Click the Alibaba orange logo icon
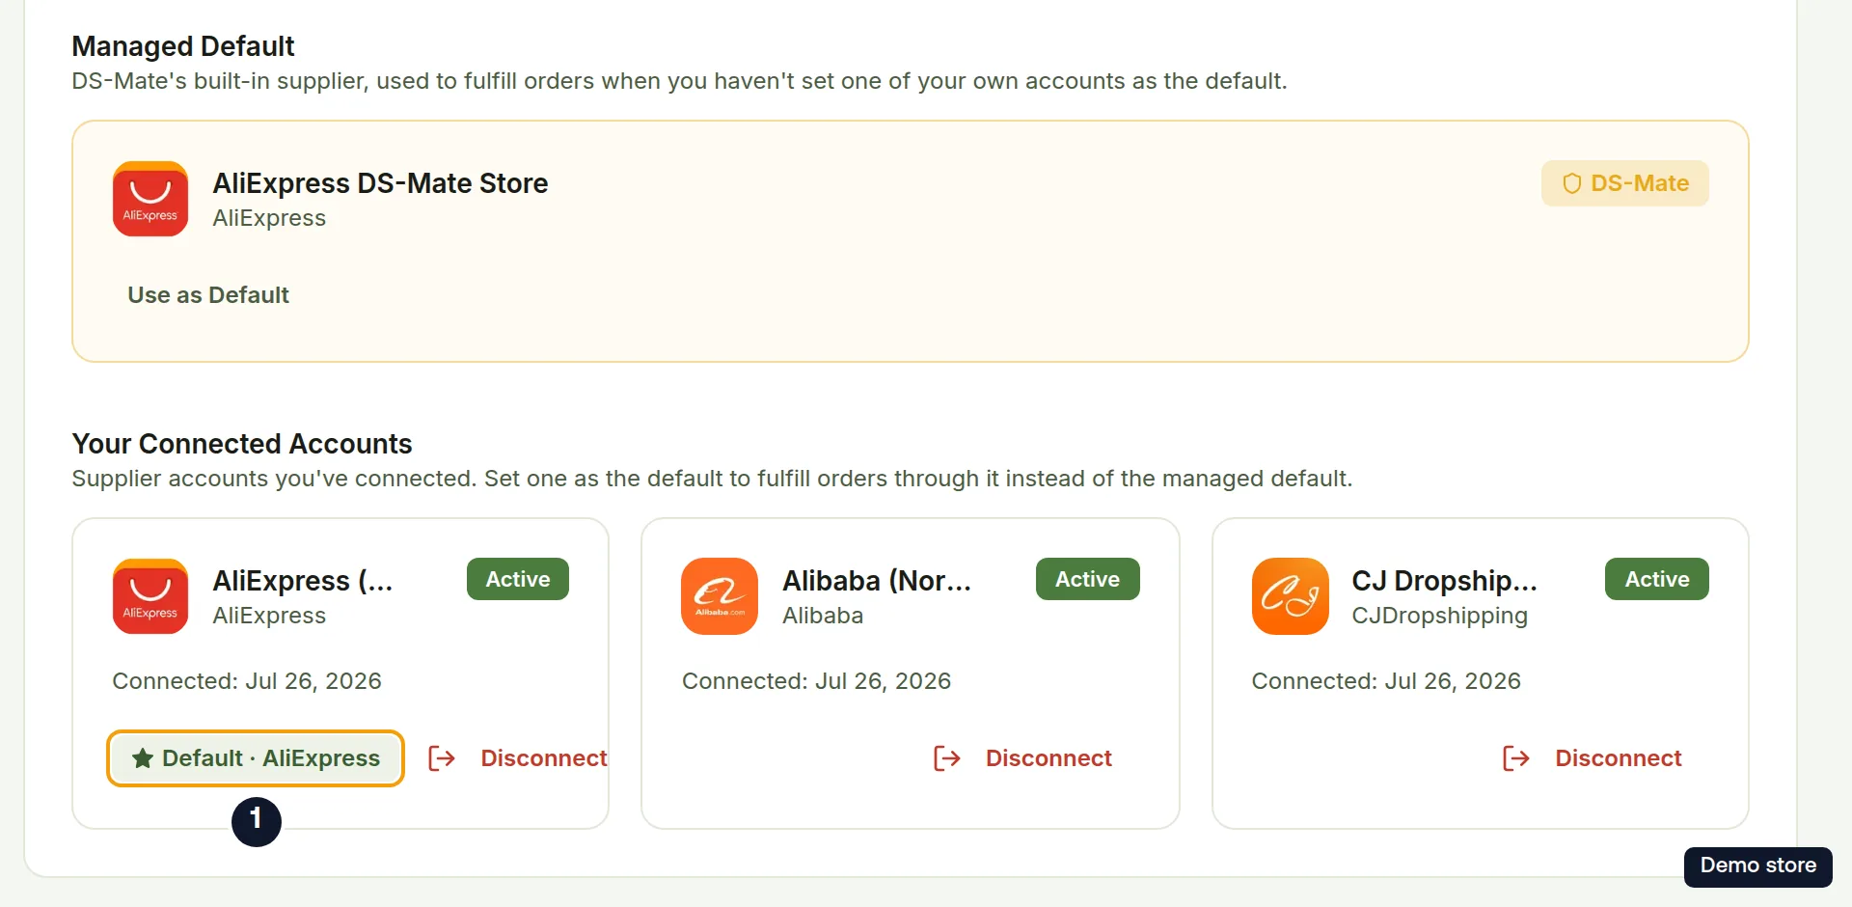The height and width of the screenshot is (907, 1852). [x=720, y=596]
